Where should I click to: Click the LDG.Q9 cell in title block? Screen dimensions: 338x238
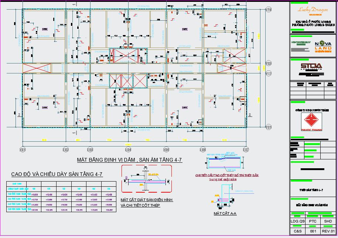click(297, 221)
